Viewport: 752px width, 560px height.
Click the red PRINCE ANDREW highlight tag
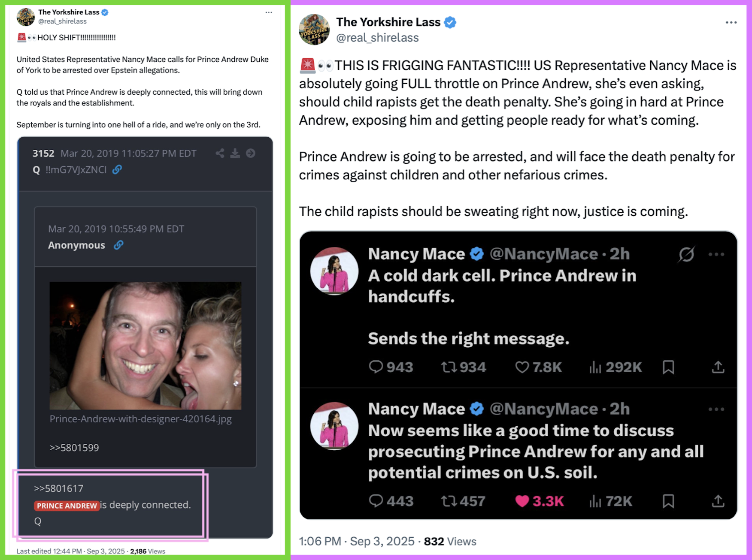click(67, 506)
